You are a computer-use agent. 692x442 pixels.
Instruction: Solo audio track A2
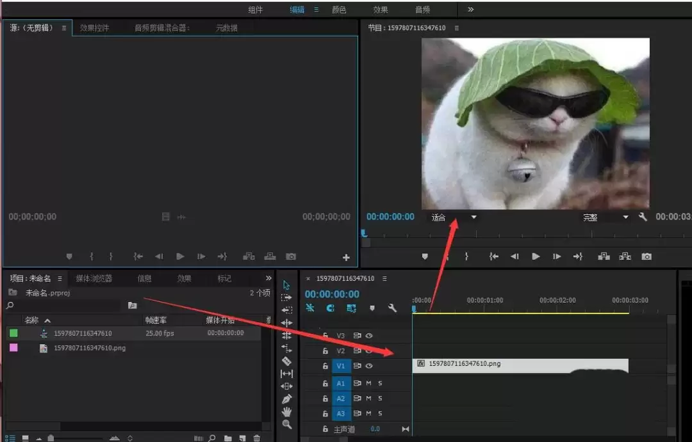pyautogui.click(x=380, y=399)
